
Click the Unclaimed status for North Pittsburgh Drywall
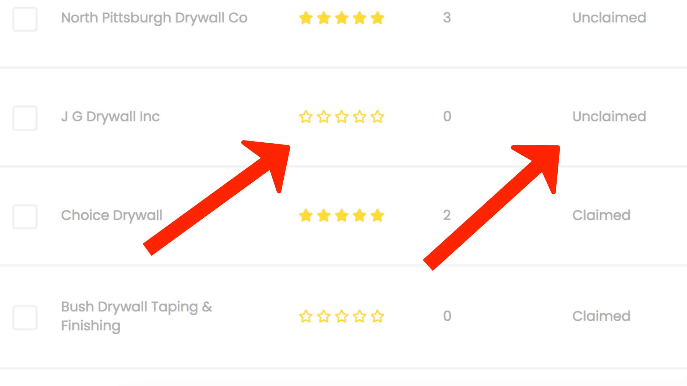point(609,18)
